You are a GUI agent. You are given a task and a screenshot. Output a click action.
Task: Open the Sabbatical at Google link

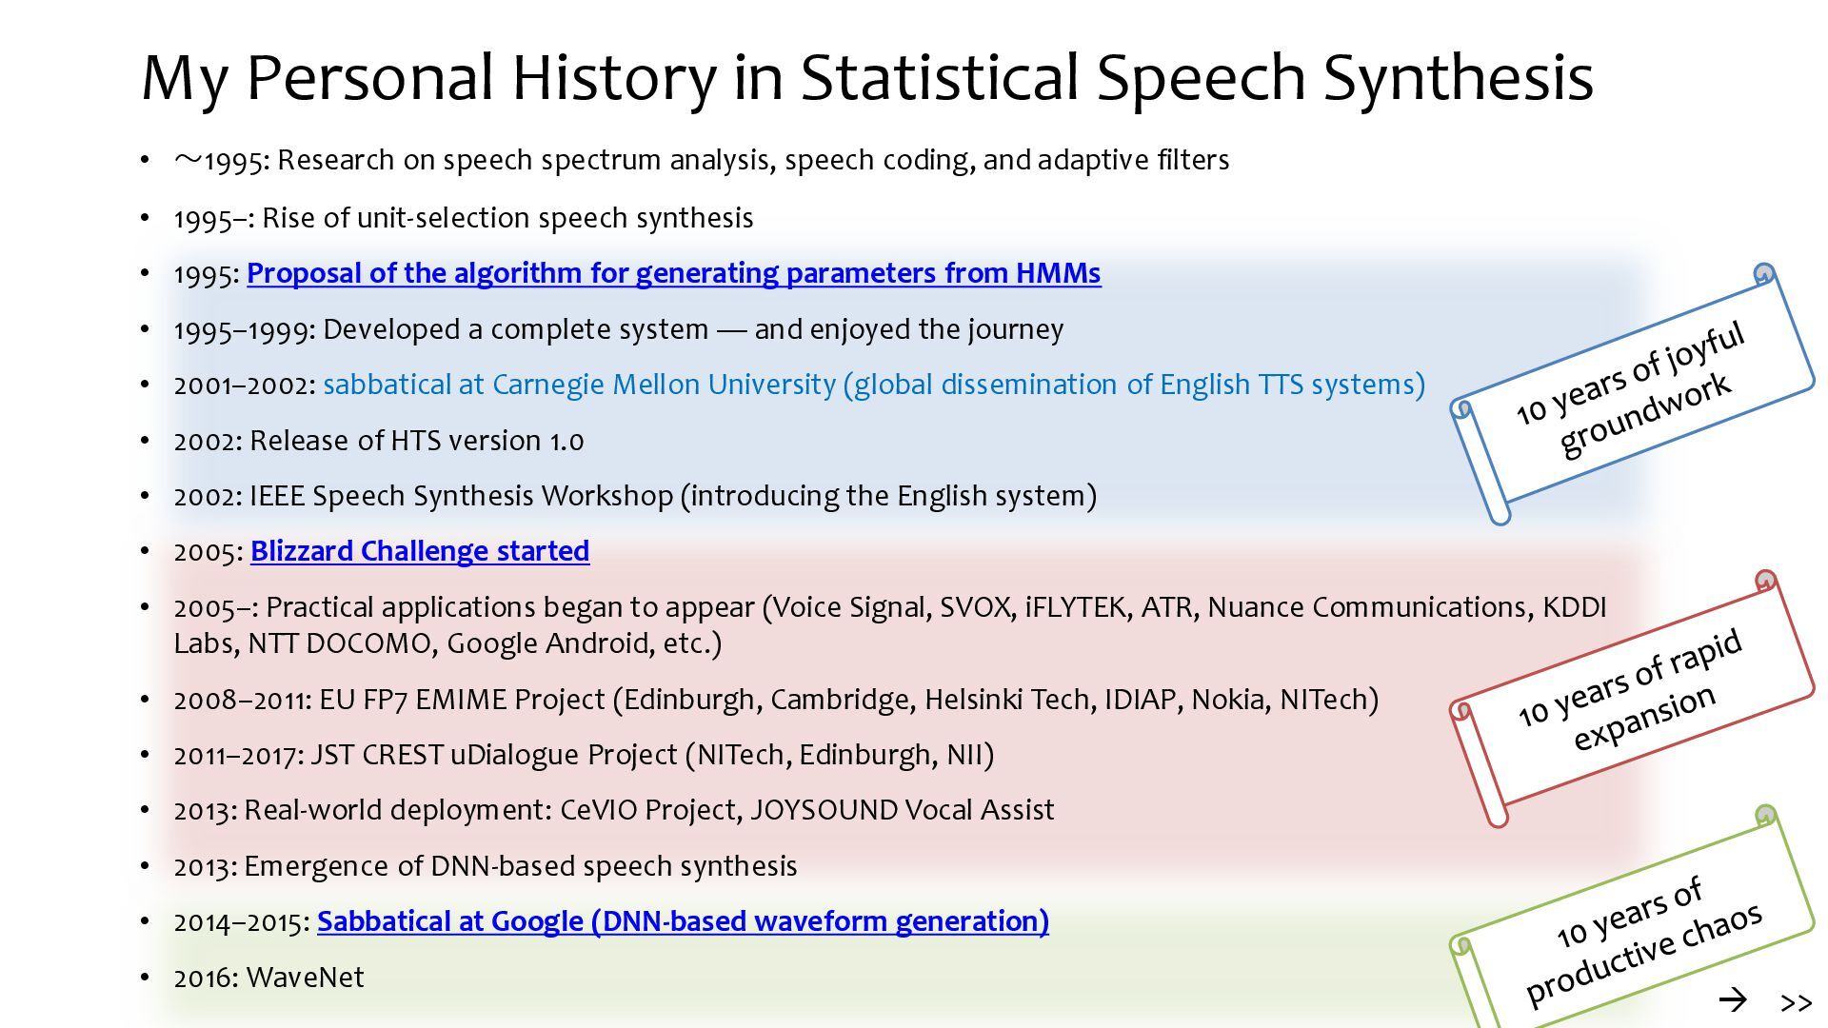(683, 921)
